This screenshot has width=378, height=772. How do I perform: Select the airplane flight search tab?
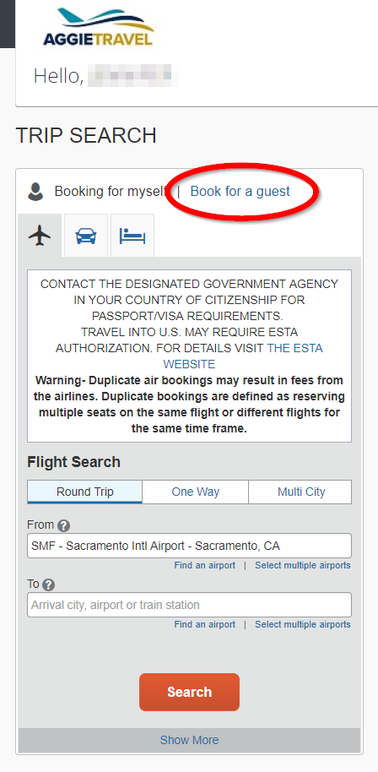[40, 236]
